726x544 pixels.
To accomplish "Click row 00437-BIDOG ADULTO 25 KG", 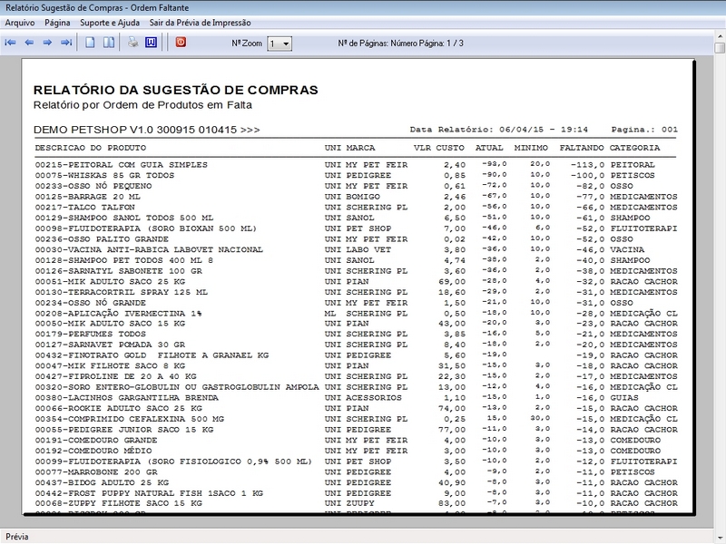I will pyautogui.click(x=356, y=483).
